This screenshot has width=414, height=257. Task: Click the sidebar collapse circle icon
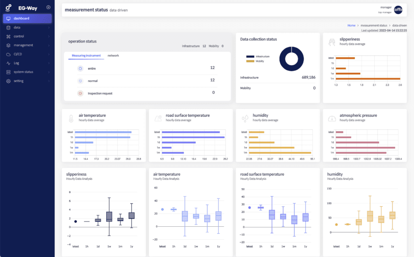tap(49, 7)
